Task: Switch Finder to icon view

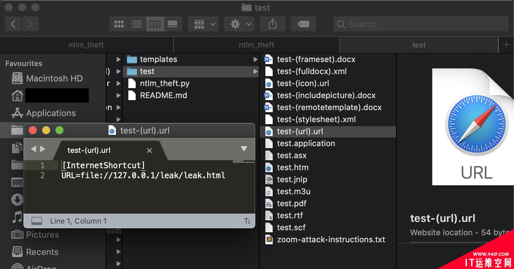Action: pos(119,24)
